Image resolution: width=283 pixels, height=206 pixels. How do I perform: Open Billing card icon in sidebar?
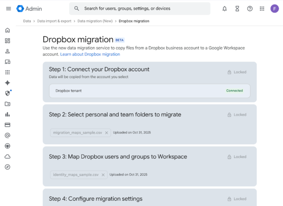(x=7, y=125)
